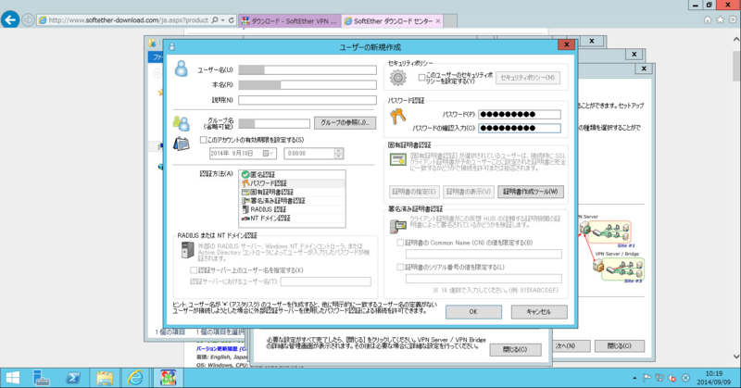Open address bar search dropdown arrow

tap(222, 20)
